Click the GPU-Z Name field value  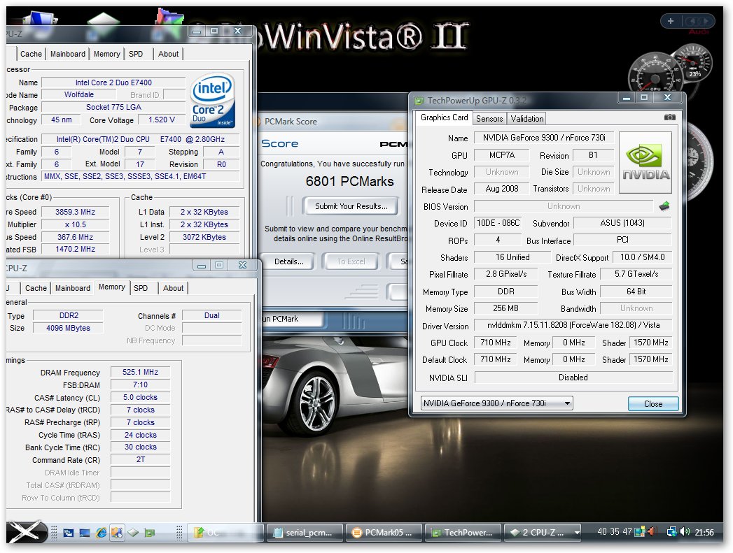point(544,138)
